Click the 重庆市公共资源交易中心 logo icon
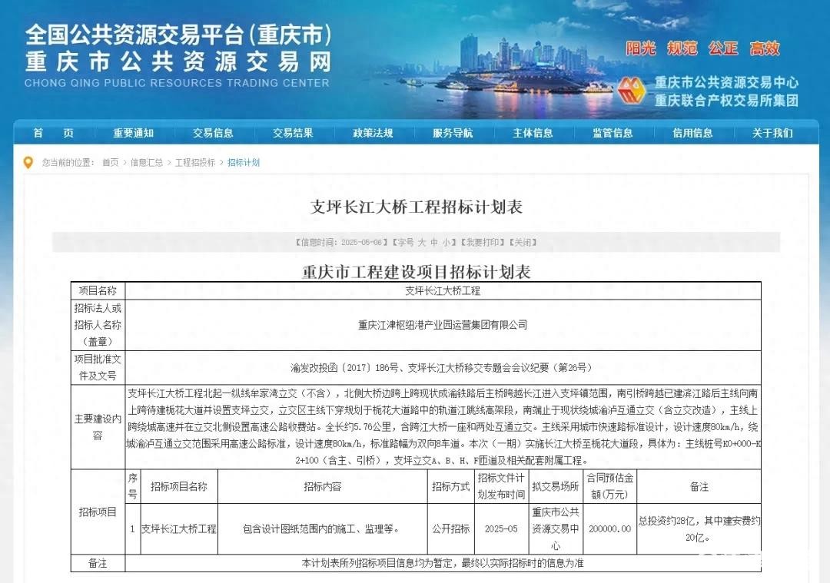Image resolution: width=830 pixels, height=583 pixels. (632, 91)
